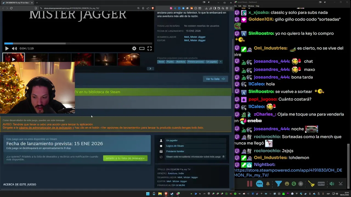Viewport: 351px width, 197px height.
Task: Open Help menu in Social Stream
Action: tap(257, 6)
